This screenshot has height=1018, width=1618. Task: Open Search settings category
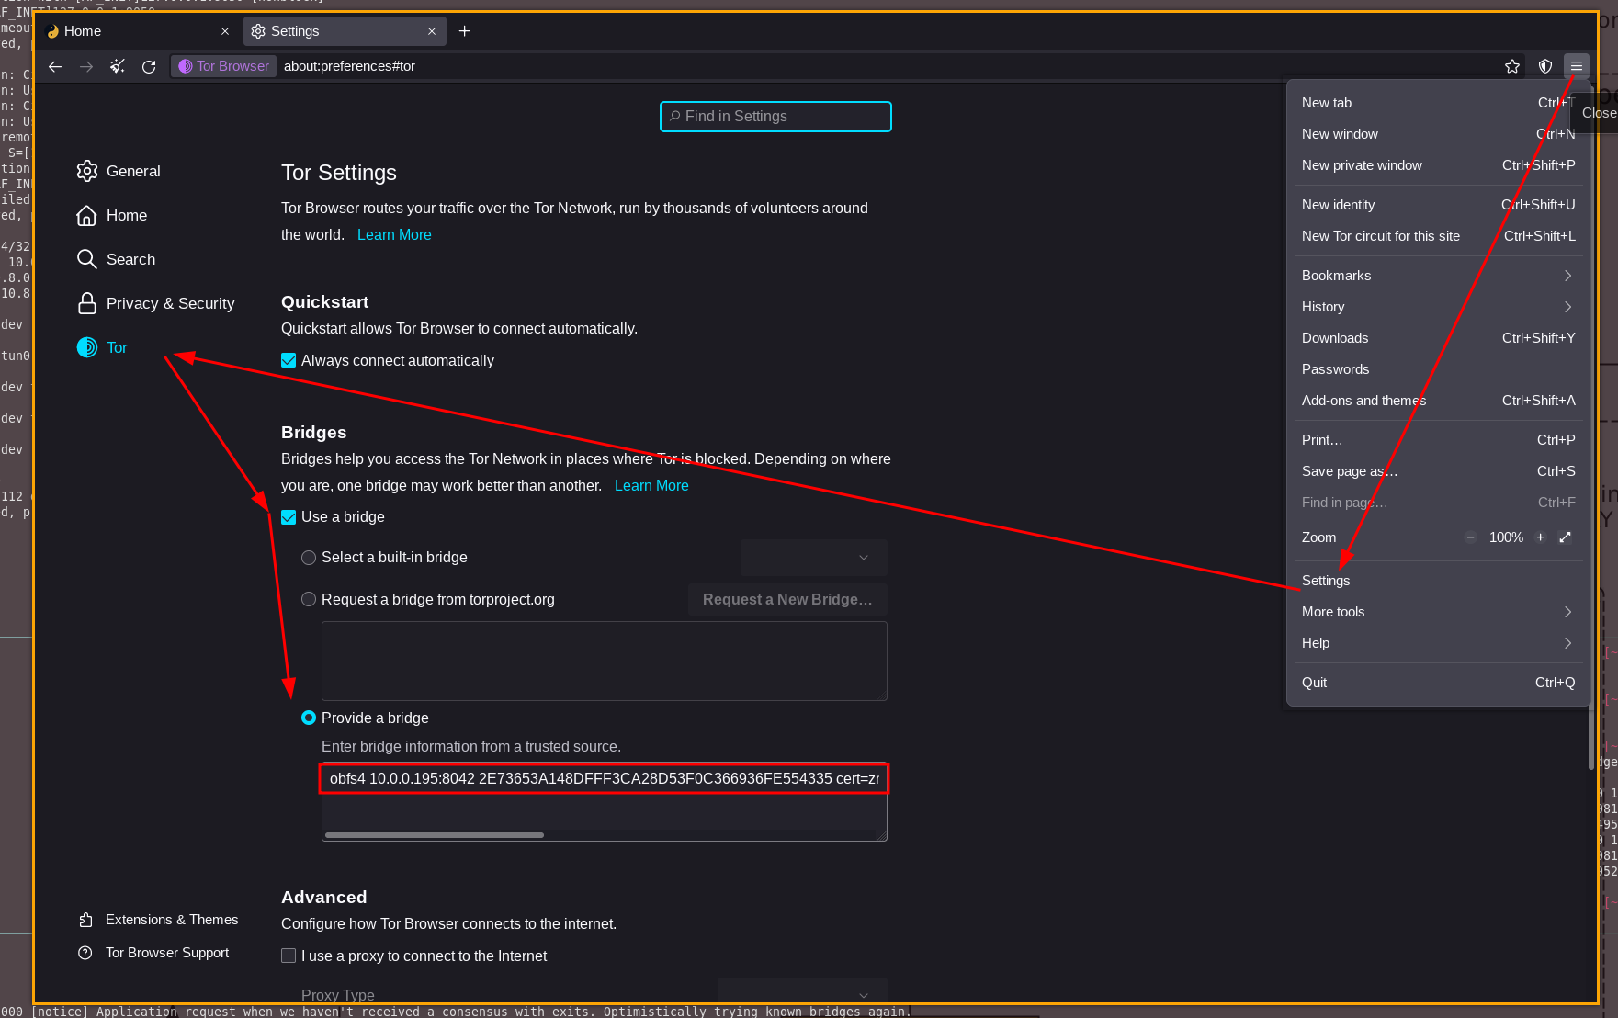click(117, 259)
